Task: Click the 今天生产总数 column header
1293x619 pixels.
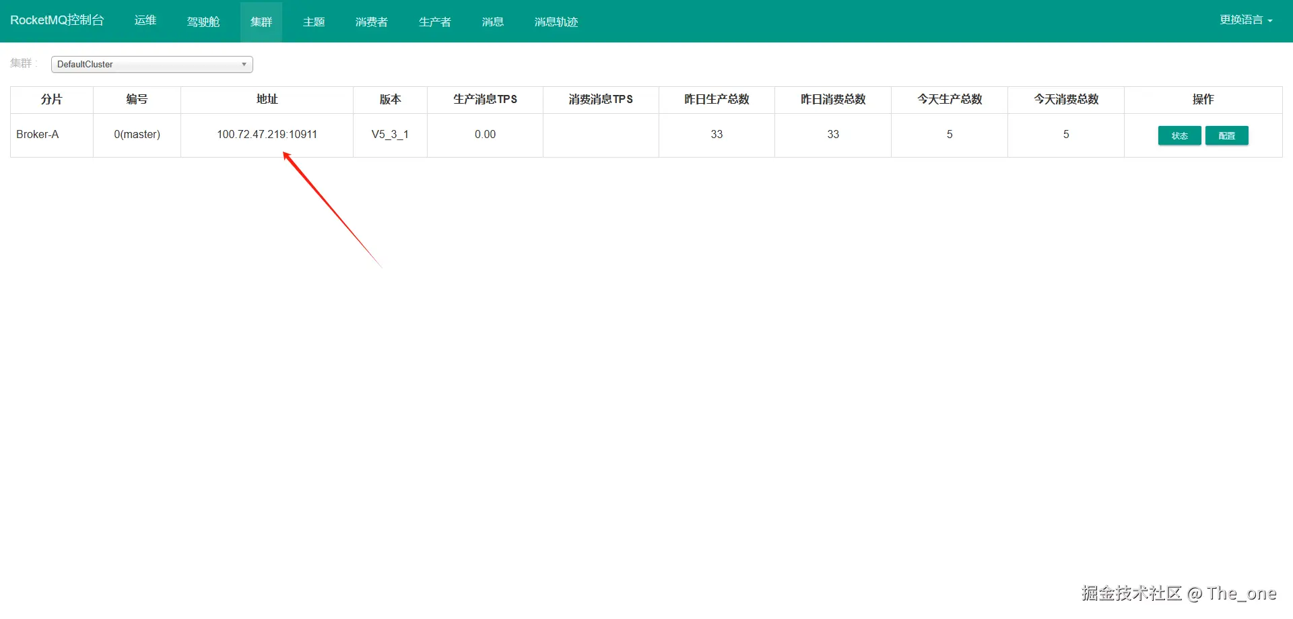Action: click(x=950, y=100)
